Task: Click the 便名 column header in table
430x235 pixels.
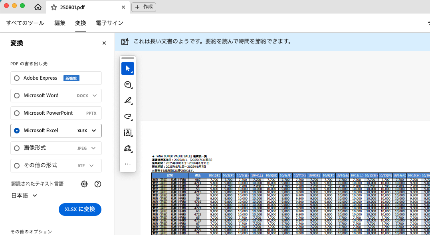Action: pyautogui.click(x=198, y=175)
